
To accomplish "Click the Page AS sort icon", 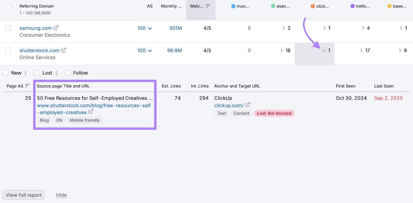I will point(27,86).
